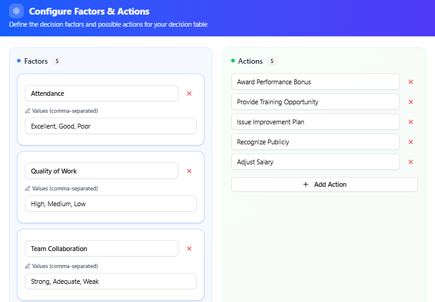The width and height of the screenshot is (435, 302).
Task: Remove the Attendance factor
Action: [x=189, y=93]
